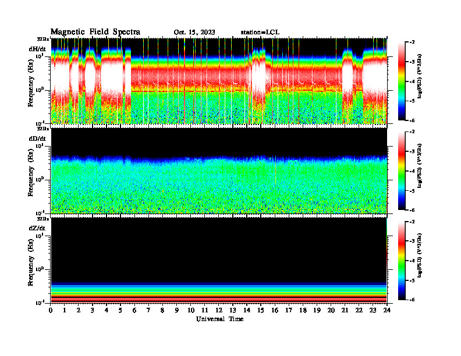Click the log(PSD) label beside dH/dt color bar

click(x=420, y=76)
